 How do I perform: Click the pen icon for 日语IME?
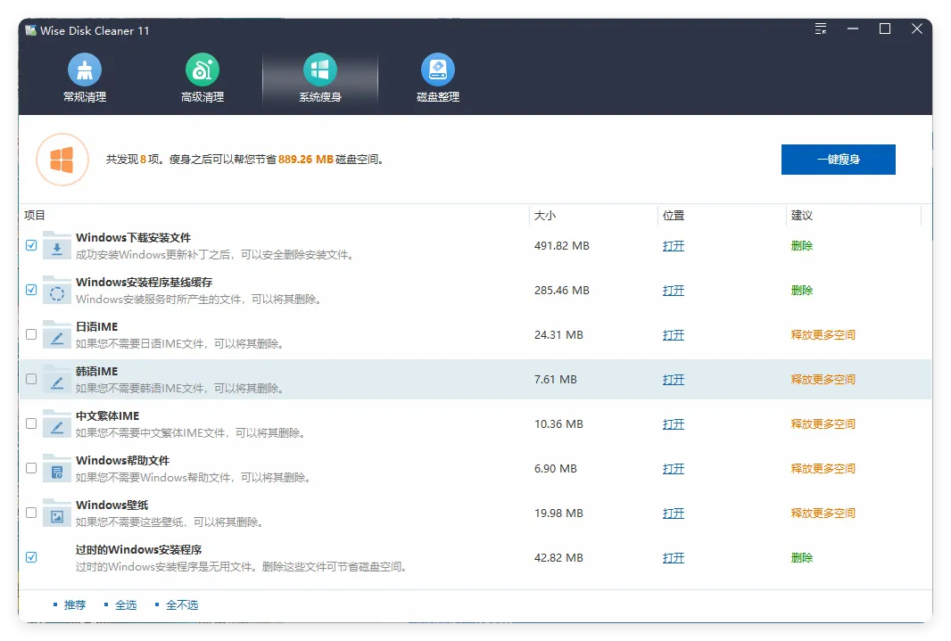point(55,333)
